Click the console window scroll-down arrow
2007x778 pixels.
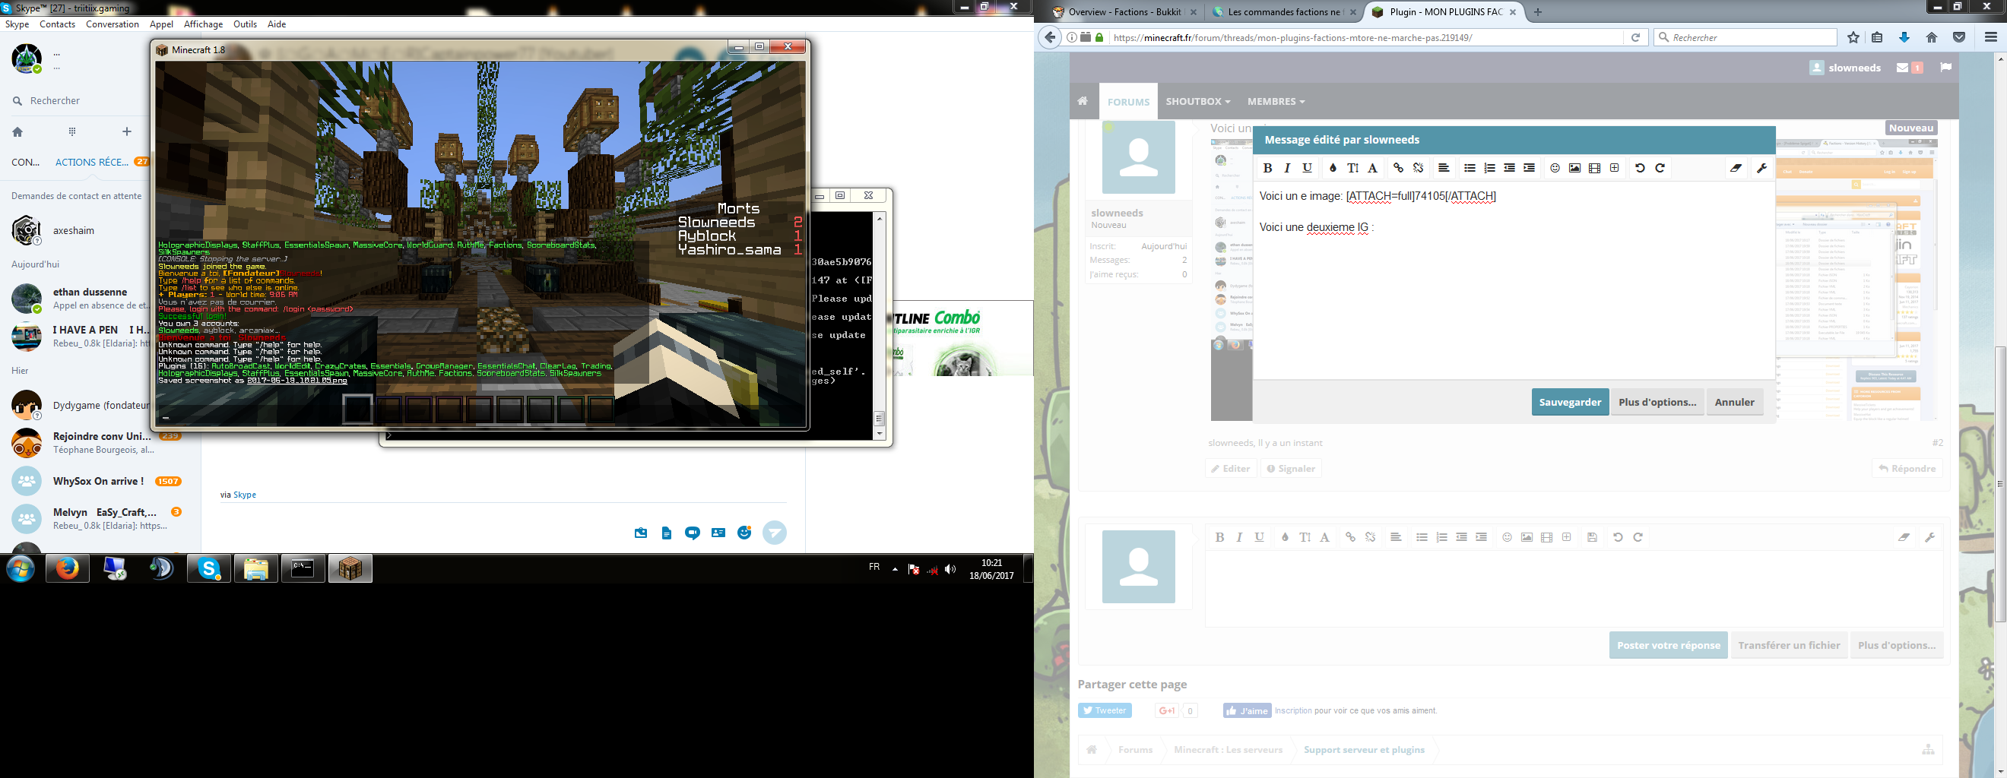pyautogui.click(x=880, y=433)
